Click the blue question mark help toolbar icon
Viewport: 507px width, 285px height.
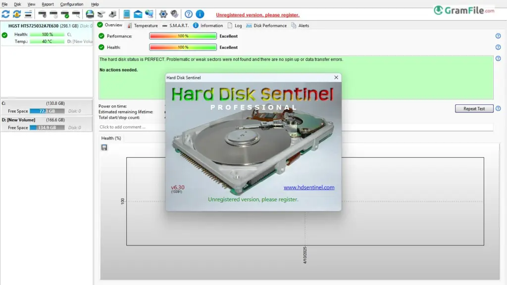pyautogui.click(x=189, y=14)
